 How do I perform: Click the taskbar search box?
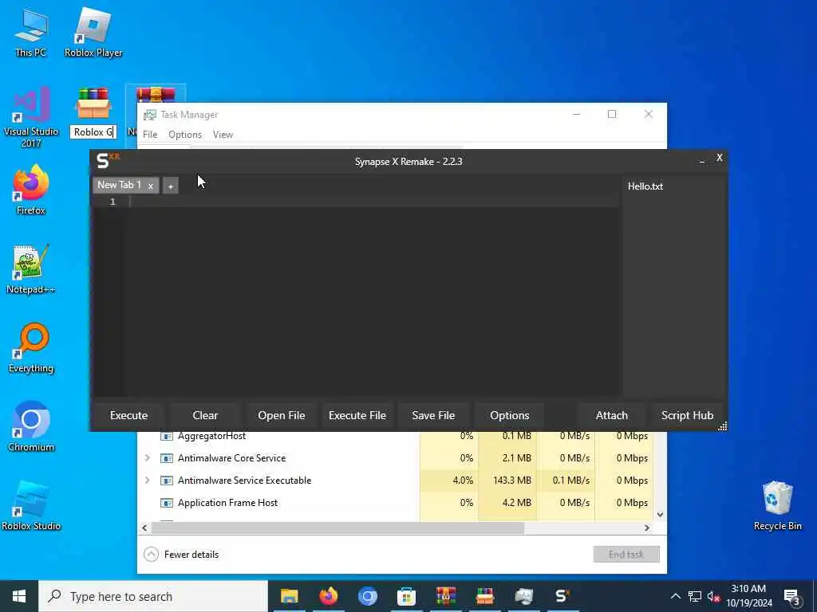(x=154, y=596)
